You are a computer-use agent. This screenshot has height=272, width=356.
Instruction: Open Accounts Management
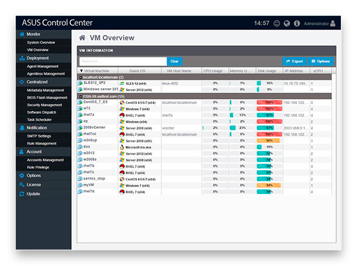(x=45, y=160)
